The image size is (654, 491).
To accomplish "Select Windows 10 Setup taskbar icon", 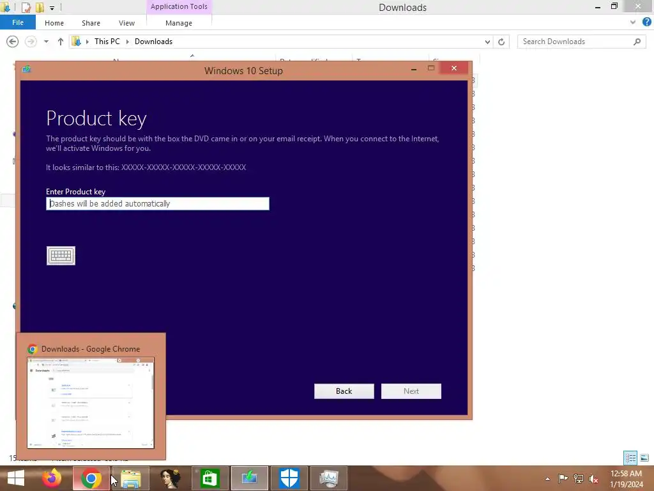I will tap(250, 478).
